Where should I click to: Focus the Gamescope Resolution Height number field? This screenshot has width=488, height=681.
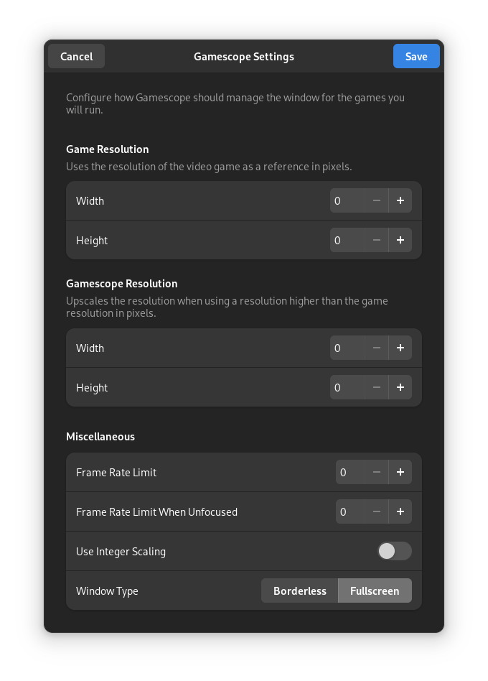pyautogui.click(x=347, y=388)
